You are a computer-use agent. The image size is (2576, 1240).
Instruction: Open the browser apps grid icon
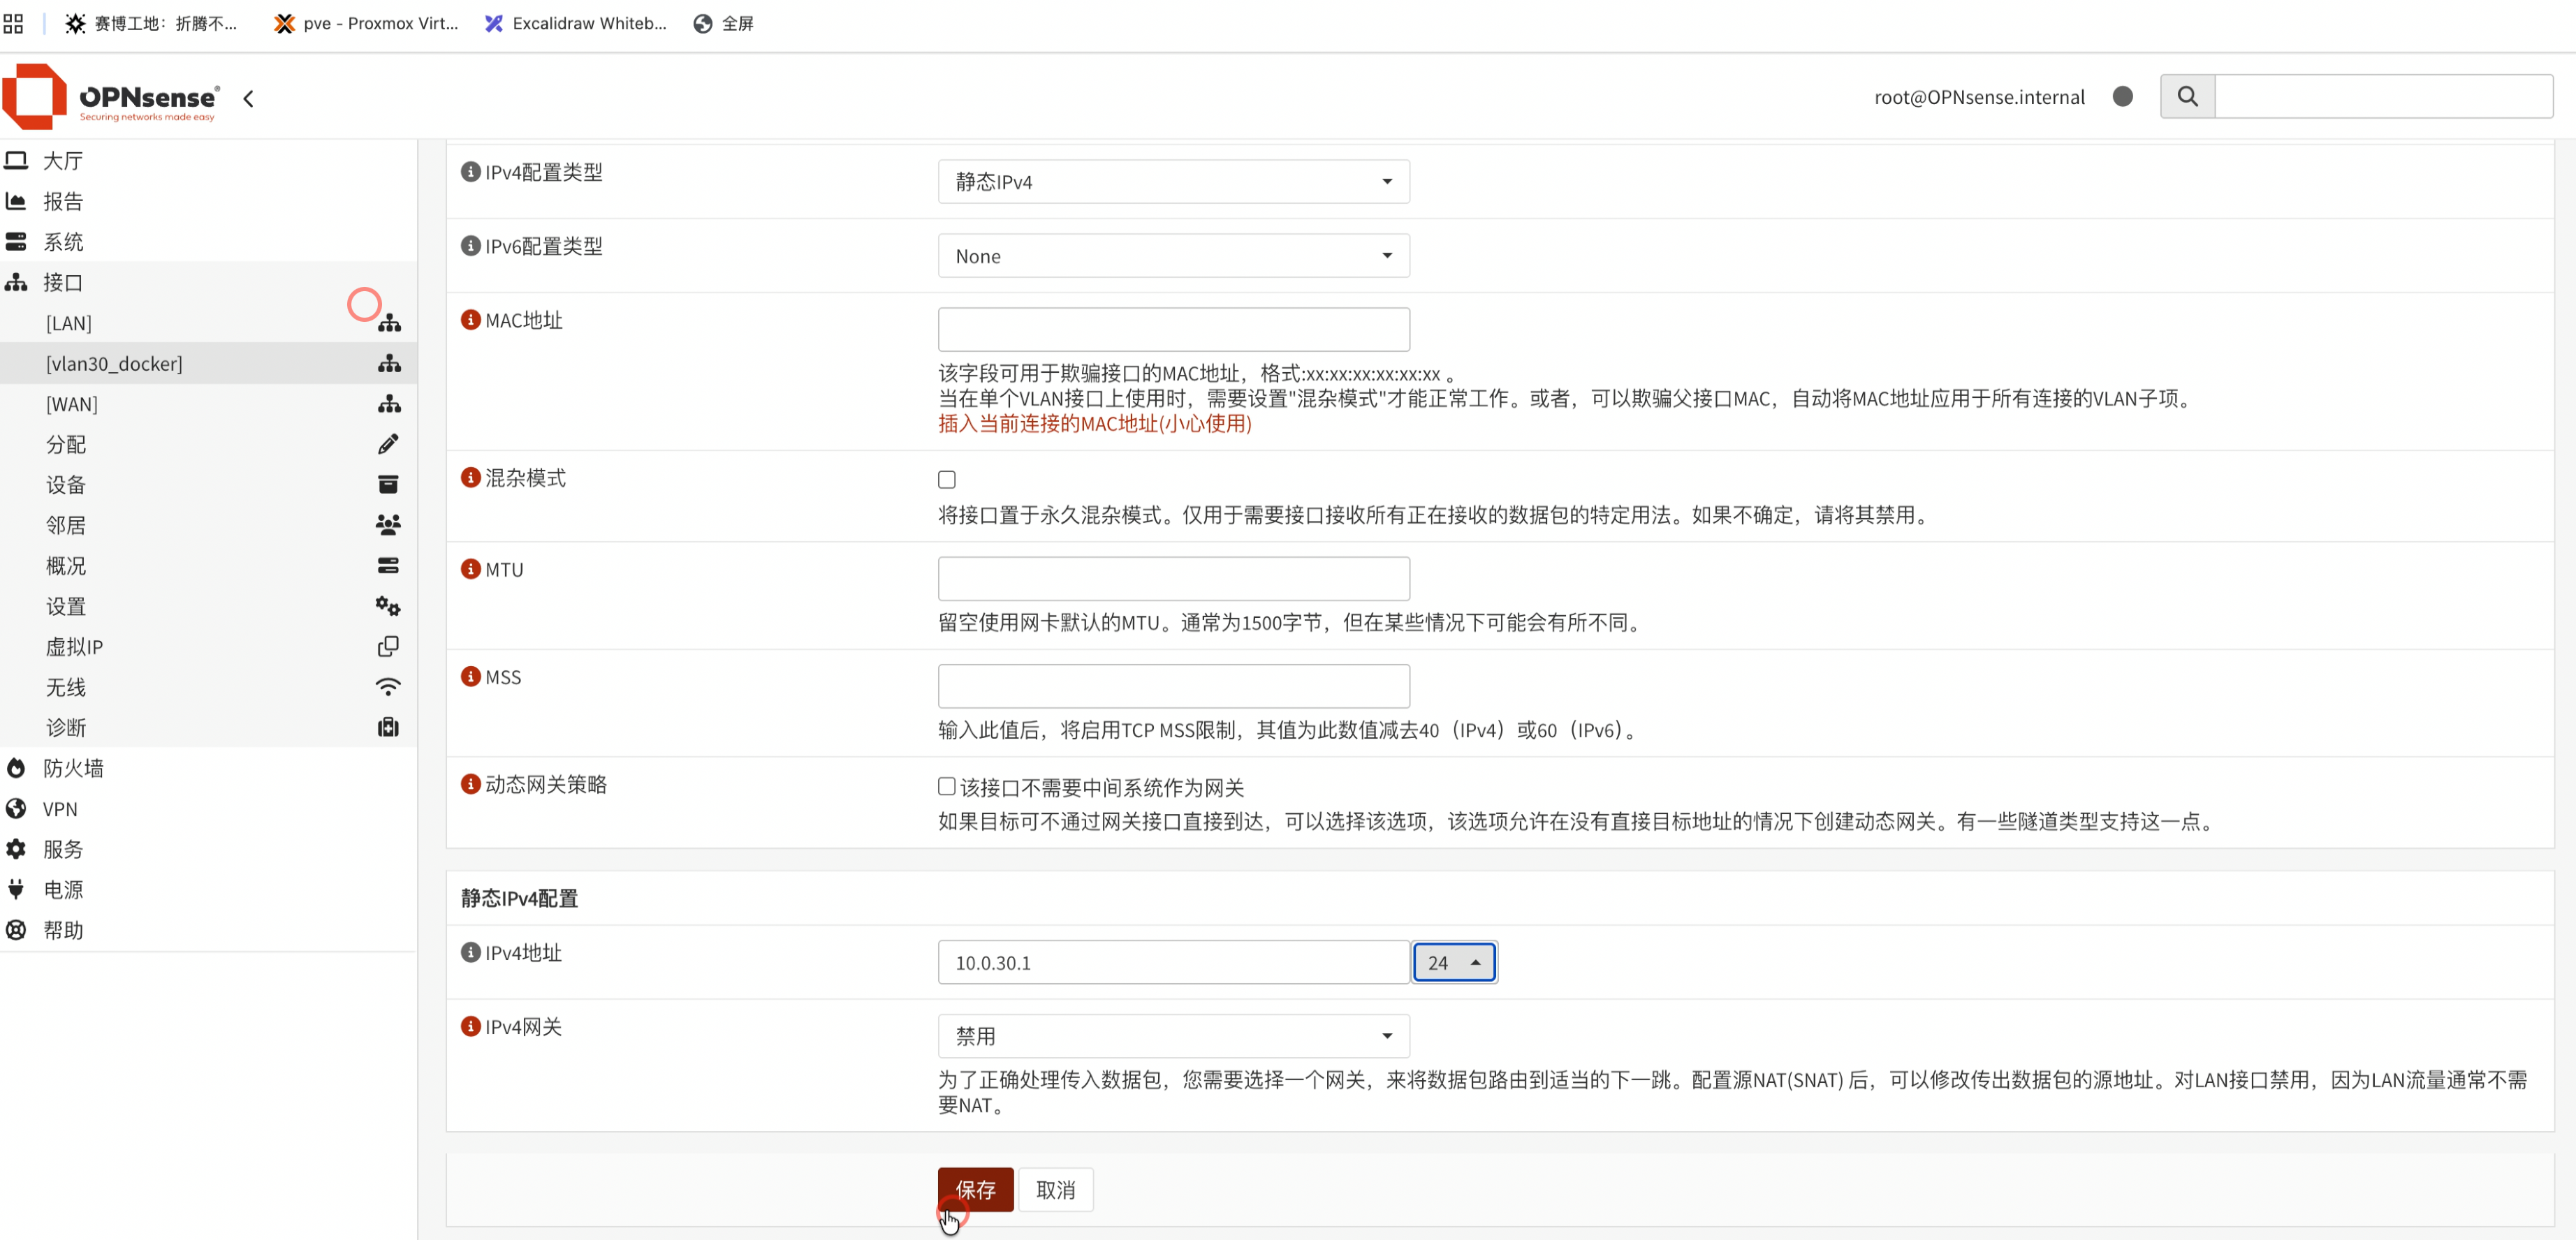(x=13, y=23)
